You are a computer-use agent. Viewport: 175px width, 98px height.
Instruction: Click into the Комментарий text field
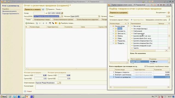point(71,87)
